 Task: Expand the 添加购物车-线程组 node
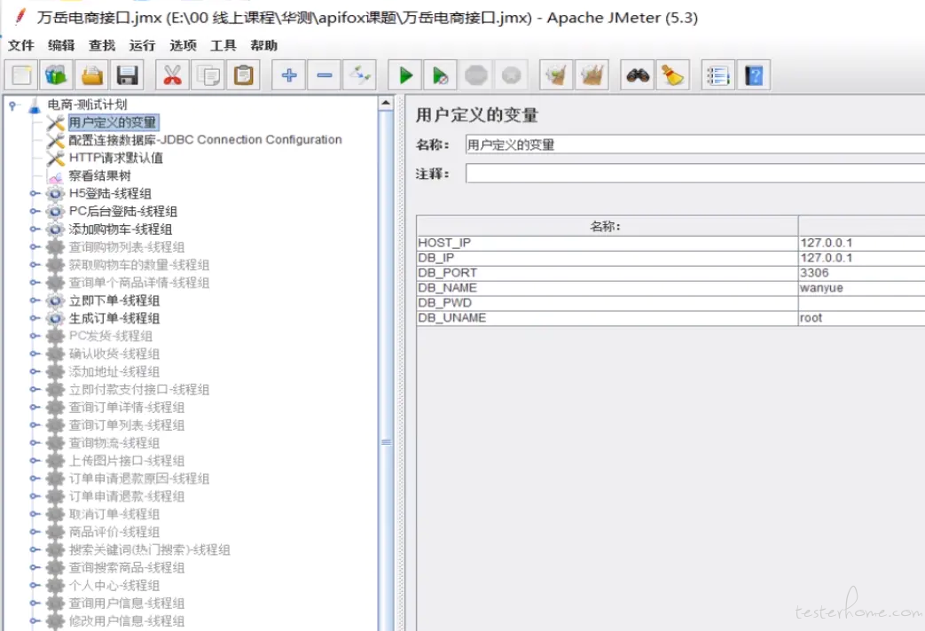coord(35,229)
